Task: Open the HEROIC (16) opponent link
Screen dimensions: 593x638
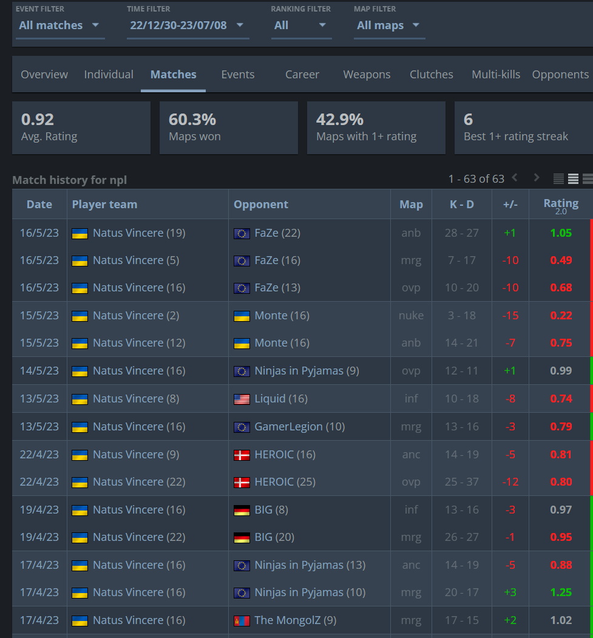Action: 285,455
